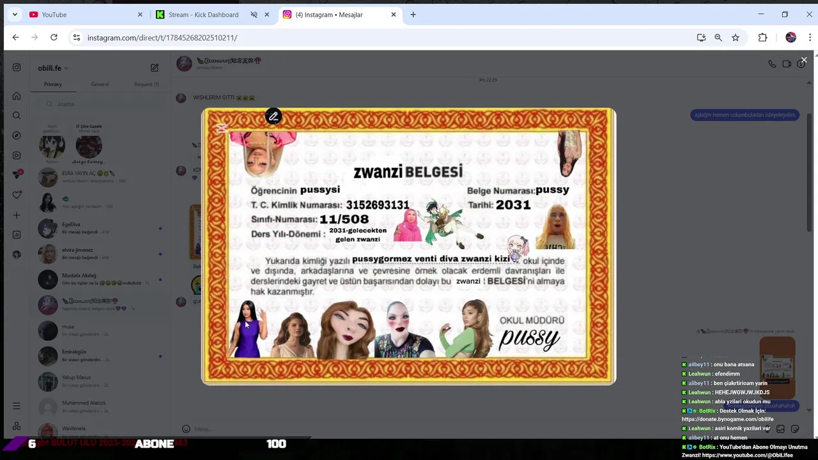Open emoji picker in message box
818x460 pixels.
[x=186, y=429]
